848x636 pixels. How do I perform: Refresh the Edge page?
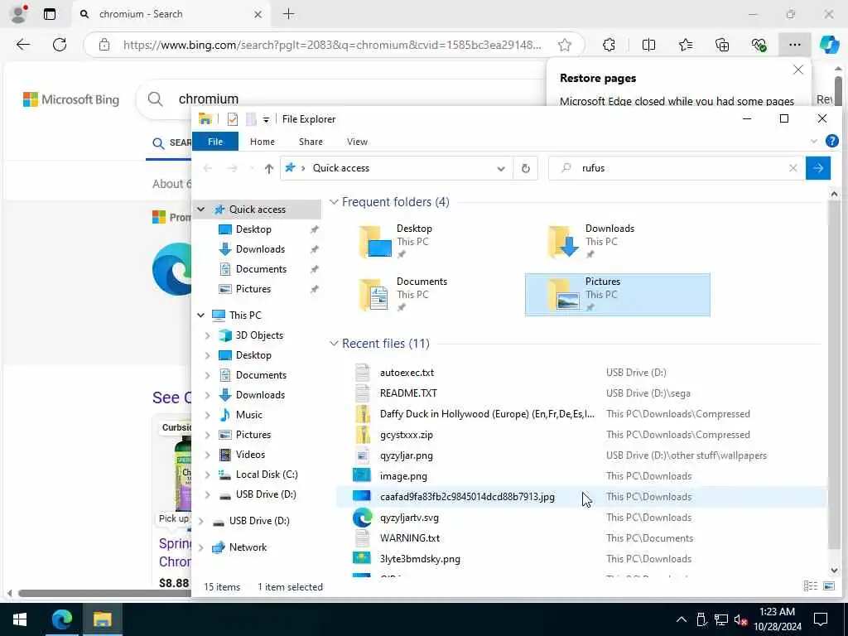[60, 45]
